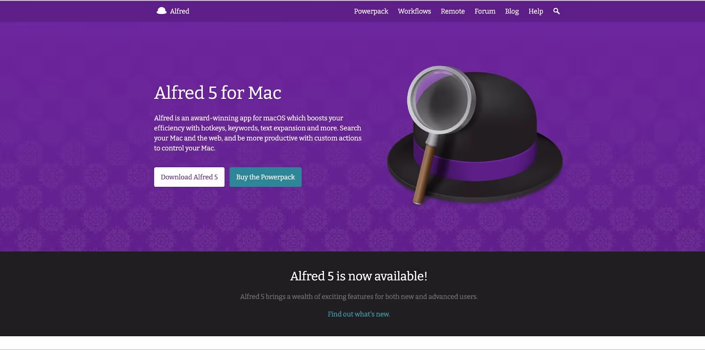
Task: Open the Blog page
Action: coord(512,11)
